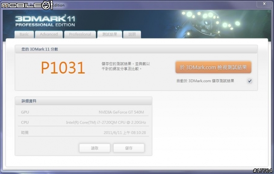Image resolution: width=274 pixels, height=174 pixels.
Task: Go to the 說明 help tab
Action: [x=132, y=34]
